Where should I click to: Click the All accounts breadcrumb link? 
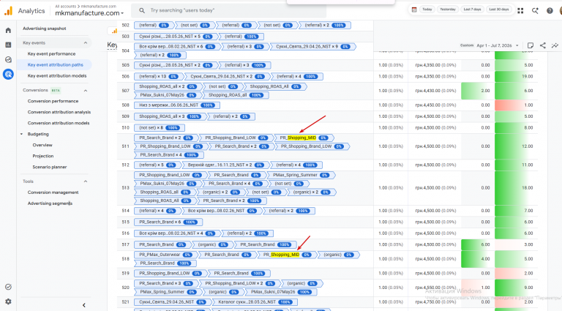pos(66,7)
